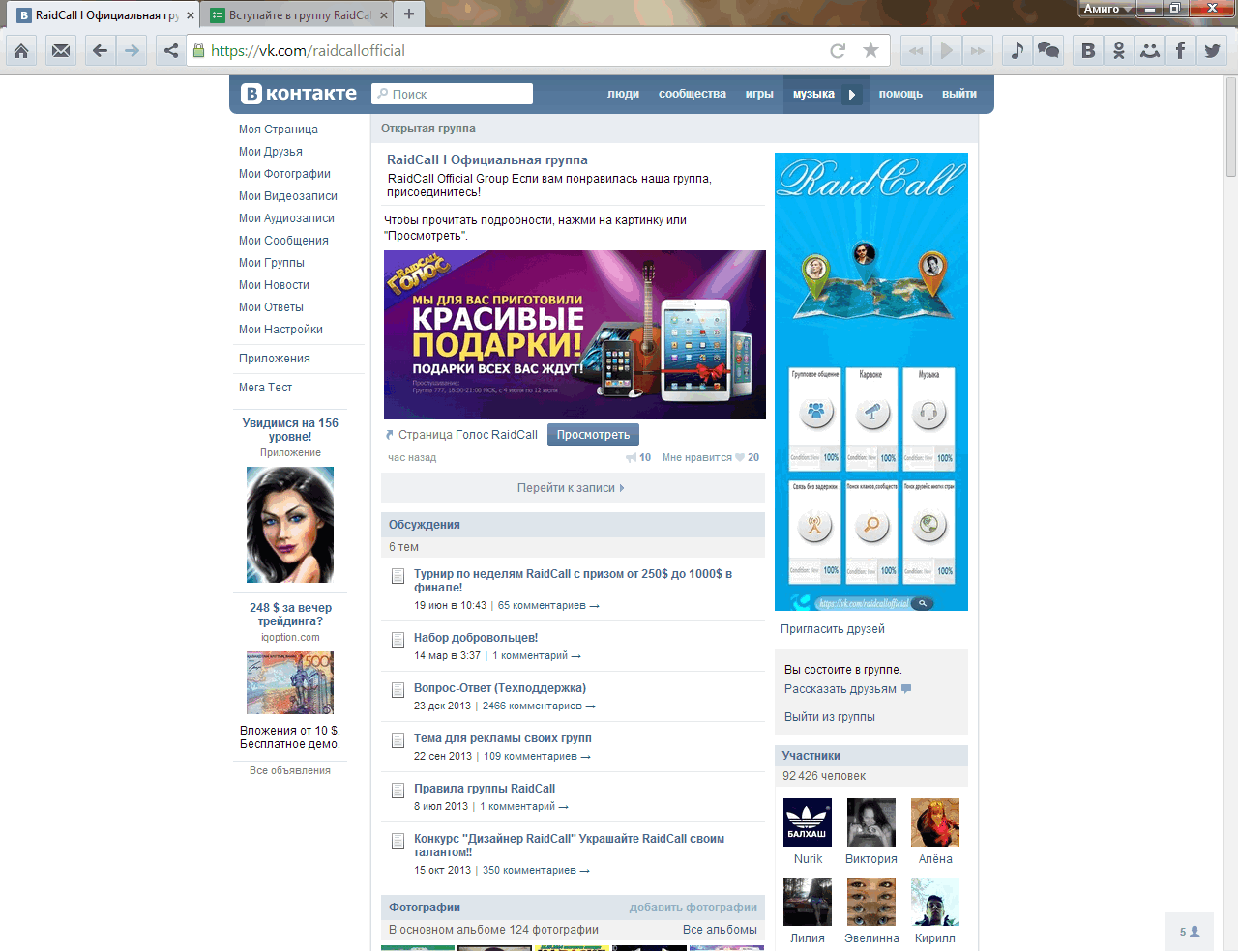Go back with the left arrow button
This screenshot has width=1238, height=951.
100,50
